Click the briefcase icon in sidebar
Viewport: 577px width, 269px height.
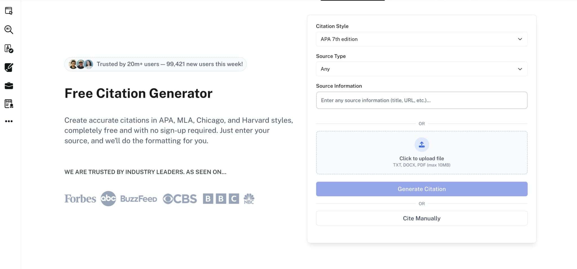pos(9,86)
